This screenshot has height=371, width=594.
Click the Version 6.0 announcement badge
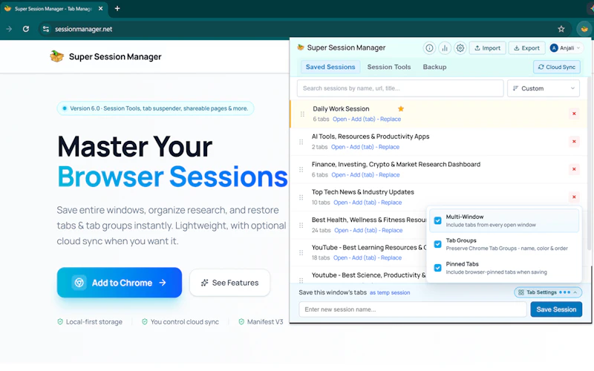[x=155, y=108]
